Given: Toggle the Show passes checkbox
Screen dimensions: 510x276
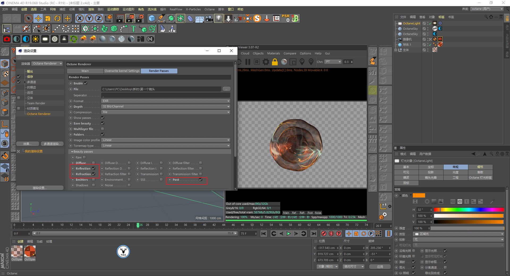Looking at the screenshot, I should tap(103, 118).
